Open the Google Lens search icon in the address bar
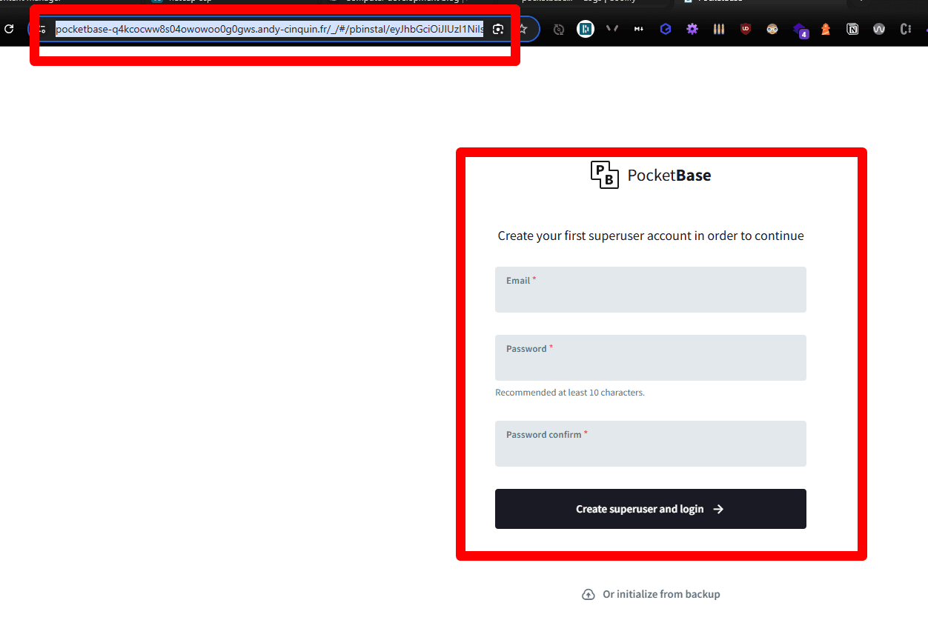Image resolution: width=928 pixels, height=620 pixels. click(x=498, y=30)
